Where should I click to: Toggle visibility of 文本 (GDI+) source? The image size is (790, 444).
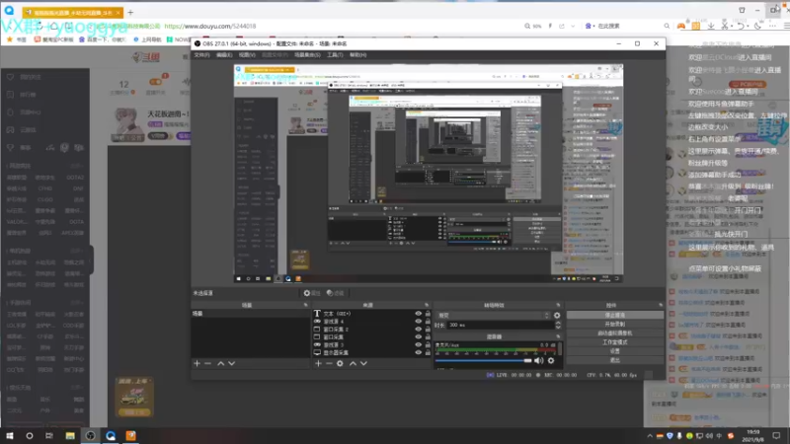418,314
